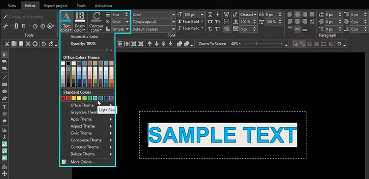Click the crop tool icon
Image resolution: width=369 pixels, height=179 pixels.
click(x=24, y=26)
